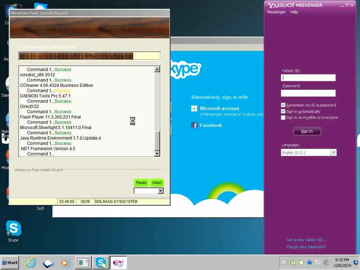Focus the Yahoo Password input field
The image size is (360, 270).
pos(308,93)
